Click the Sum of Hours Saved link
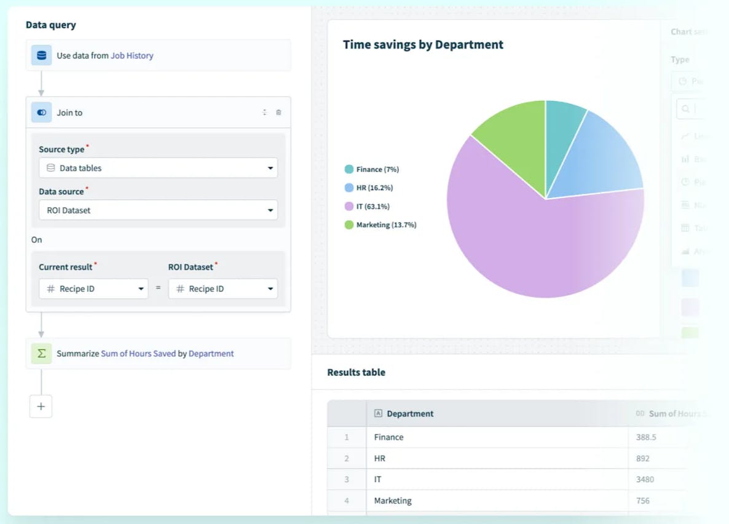This screenshot has width=729, height=524. tap(138, 354)
